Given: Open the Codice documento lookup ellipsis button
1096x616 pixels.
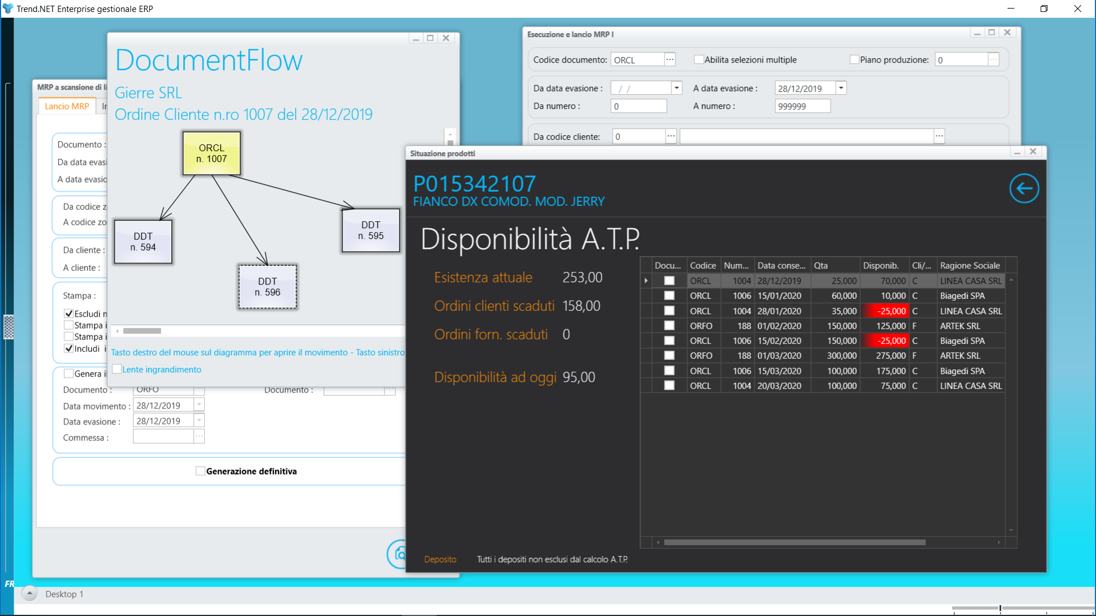Looking at the screenshot, I should [670, 59].
